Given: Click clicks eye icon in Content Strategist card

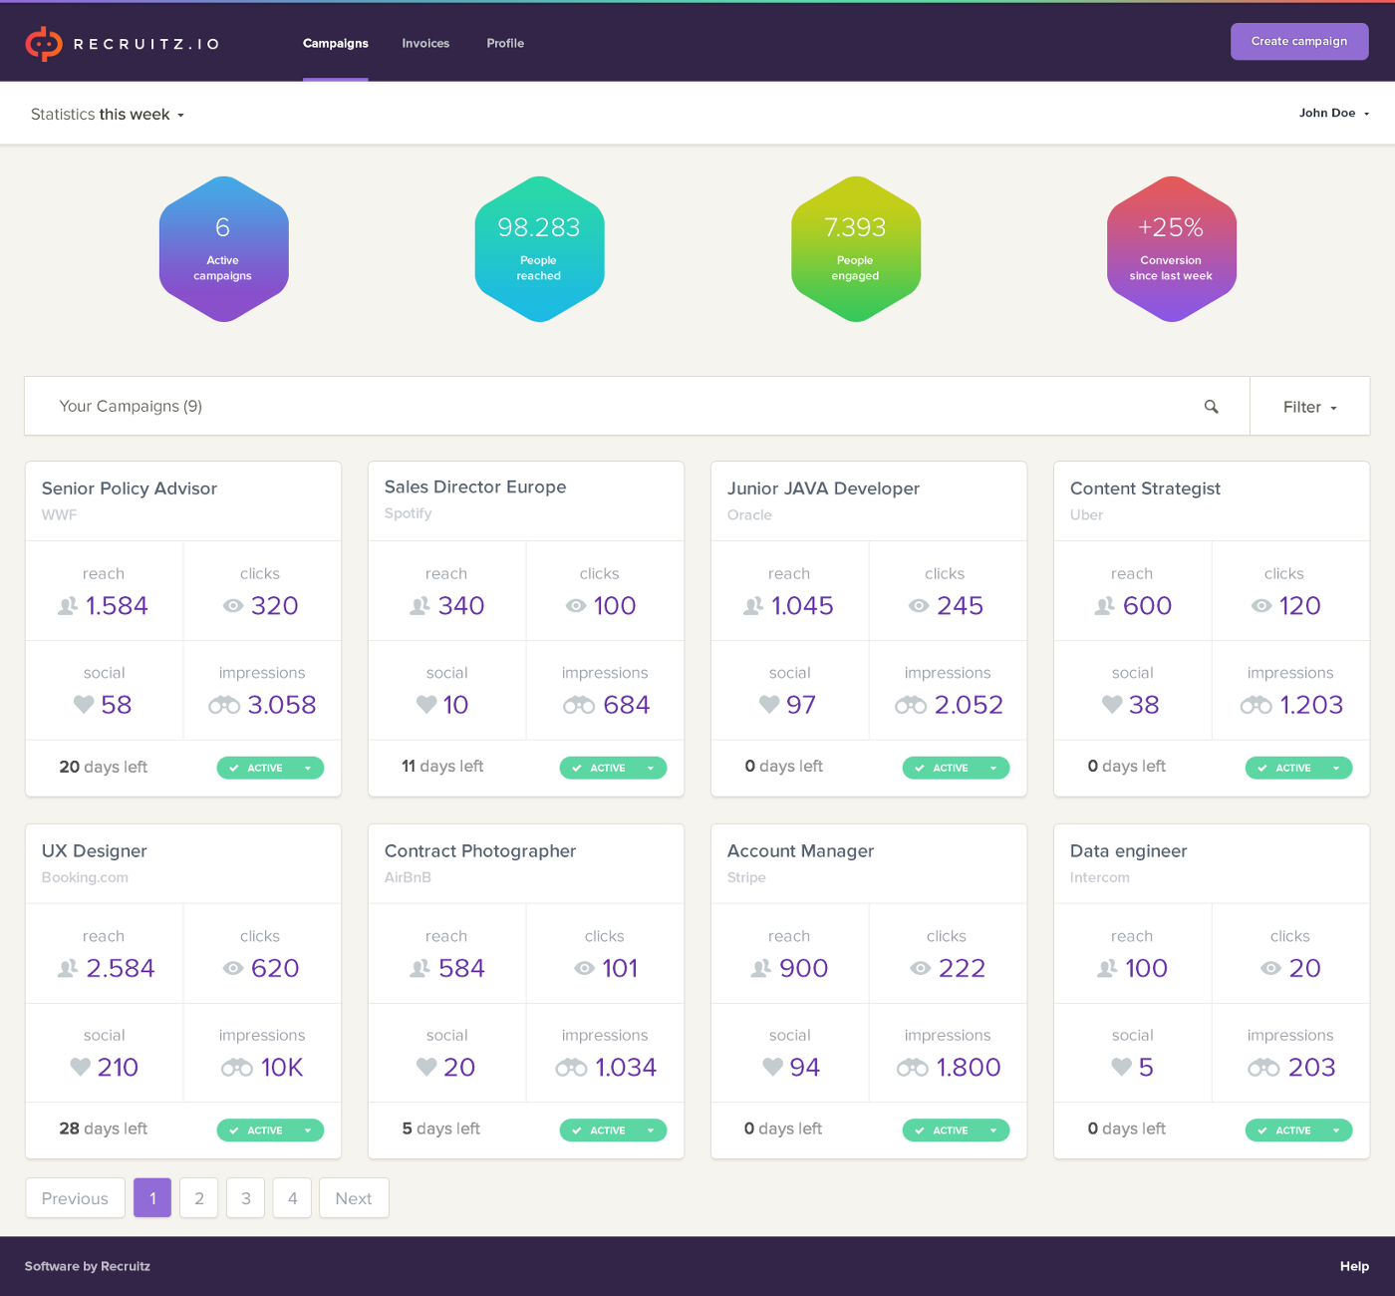Looking at the screenshot, I should tap(1261, 606).
